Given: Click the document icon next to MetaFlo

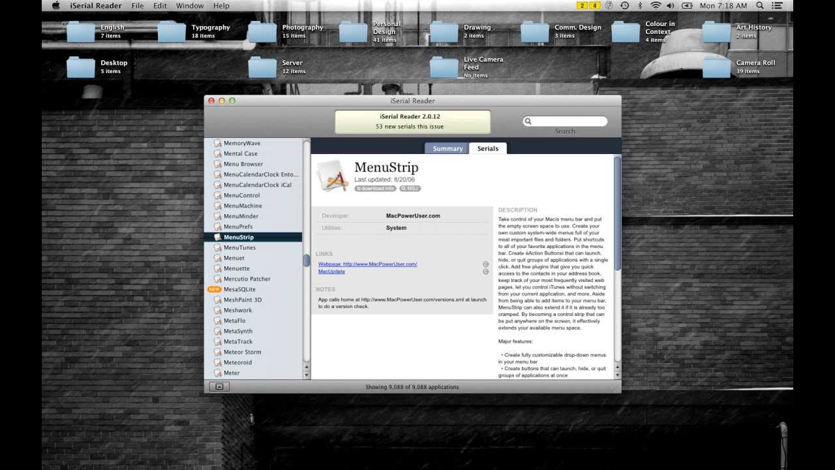Looking at the screenshot, I should click(x=218, y=321).
